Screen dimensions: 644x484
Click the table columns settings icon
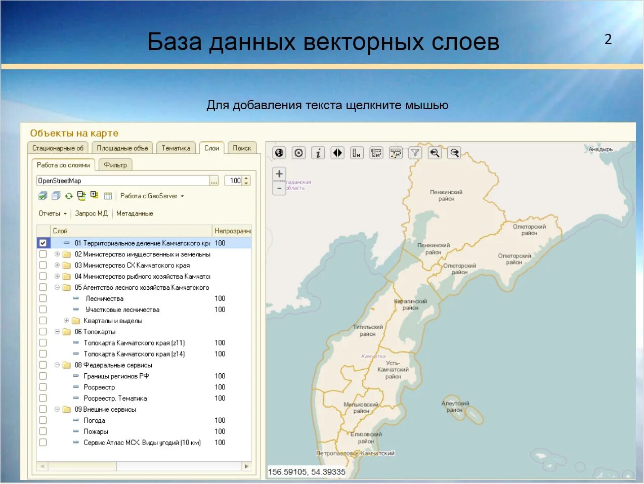coord(108,196)
